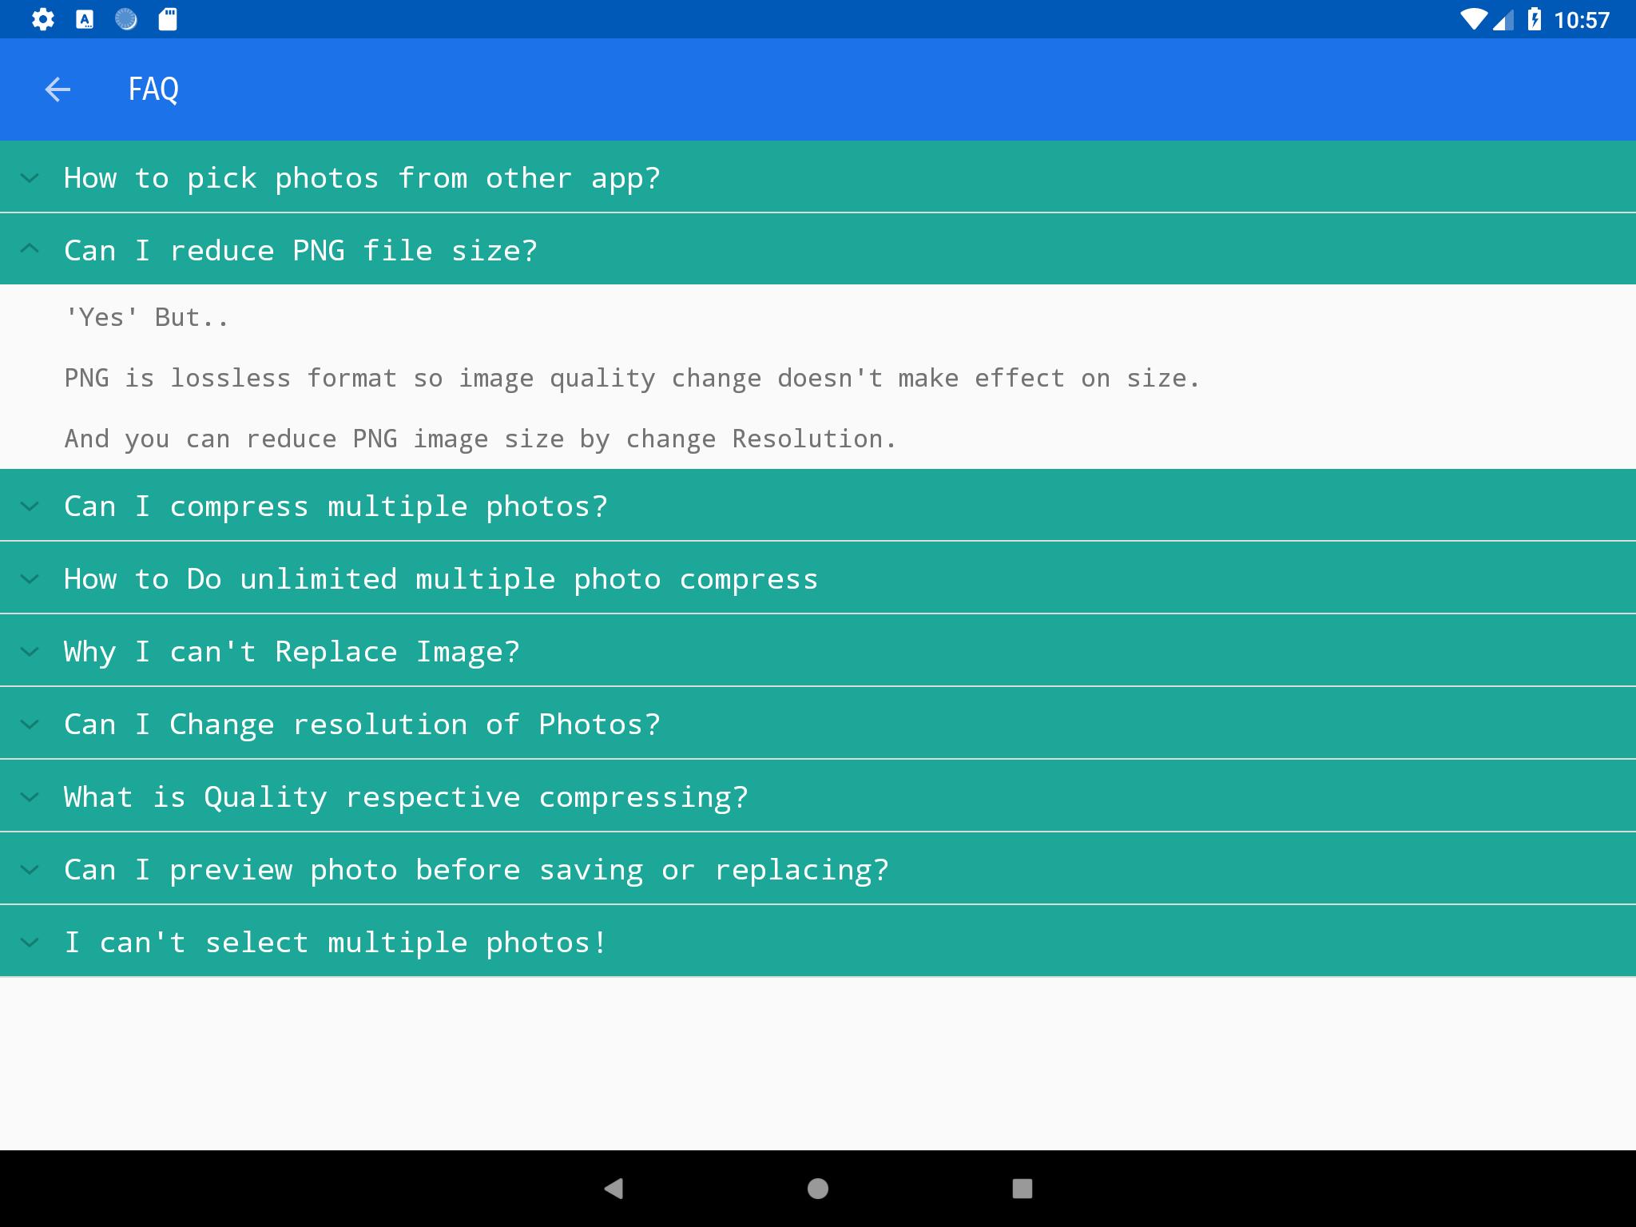This screenshot has width=1636, height=1227.
Task: Expand chevron for I can't select multiple photos
Action: 30,943
